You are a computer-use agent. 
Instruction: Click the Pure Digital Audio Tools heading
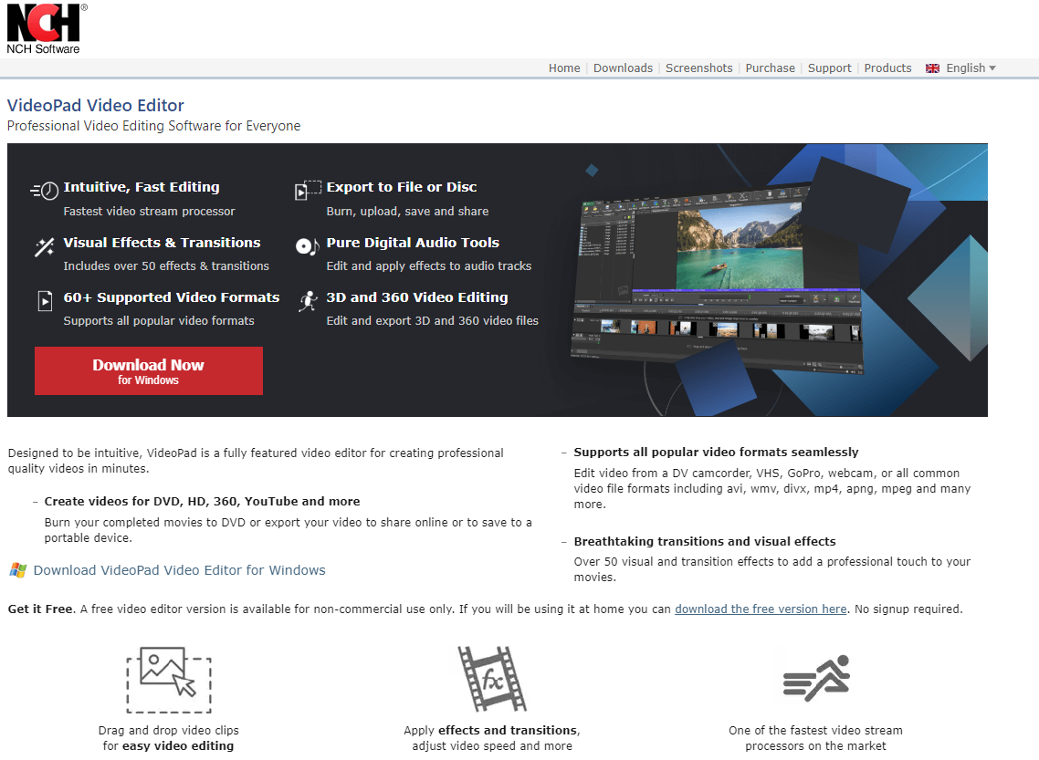coord(413,243)
